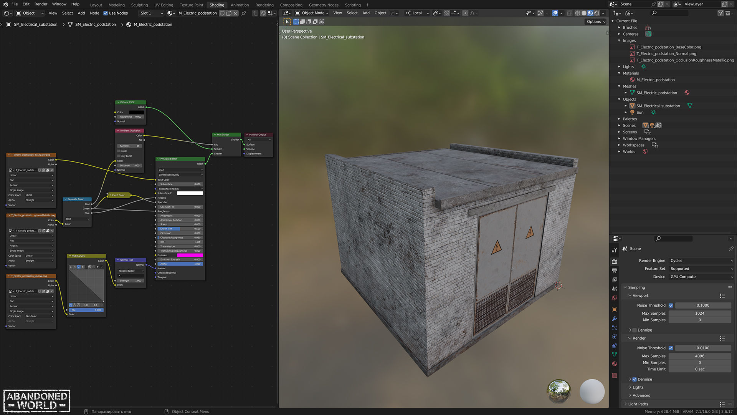Viewport: 737px width, 415px height.
Task: Open the Device GPU Compute dropdown
Action: coord(701,277)
